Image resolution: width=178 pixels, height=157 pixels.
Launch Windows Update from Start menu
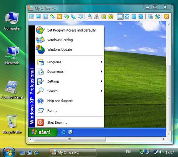point(69,49)
